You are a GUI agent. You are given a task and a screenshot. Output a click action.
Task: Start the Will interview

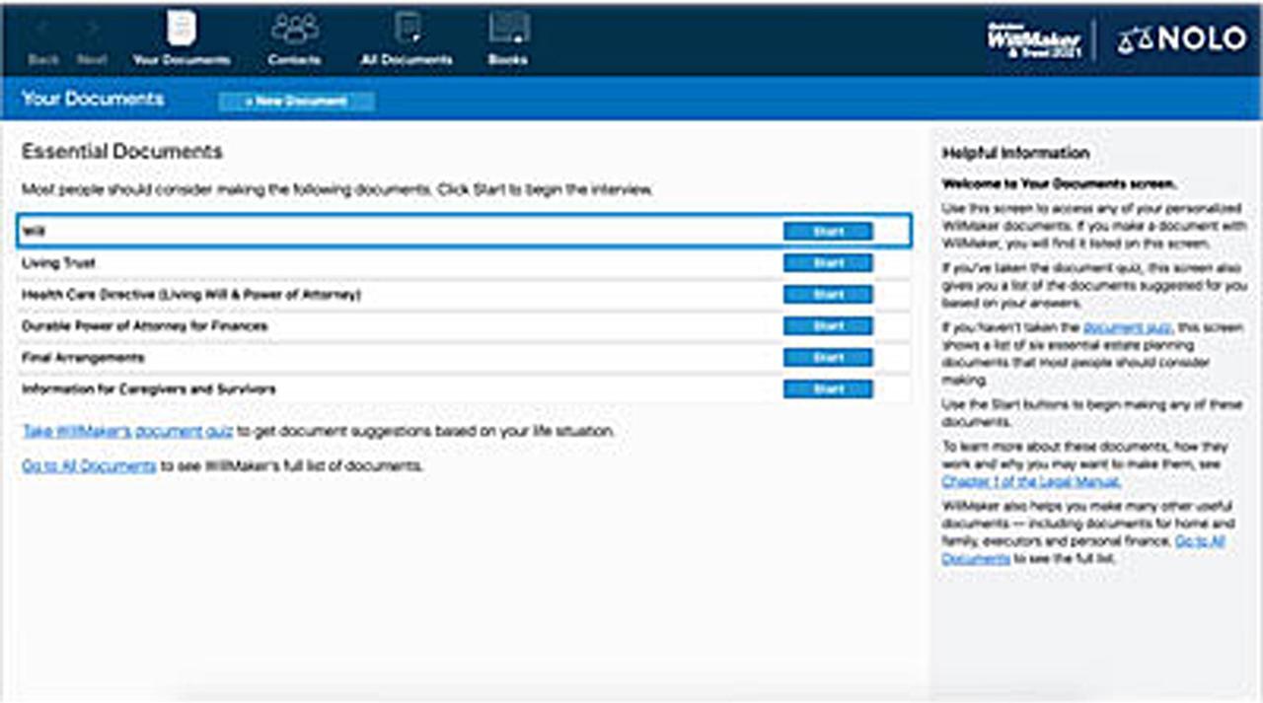[828, 232]
